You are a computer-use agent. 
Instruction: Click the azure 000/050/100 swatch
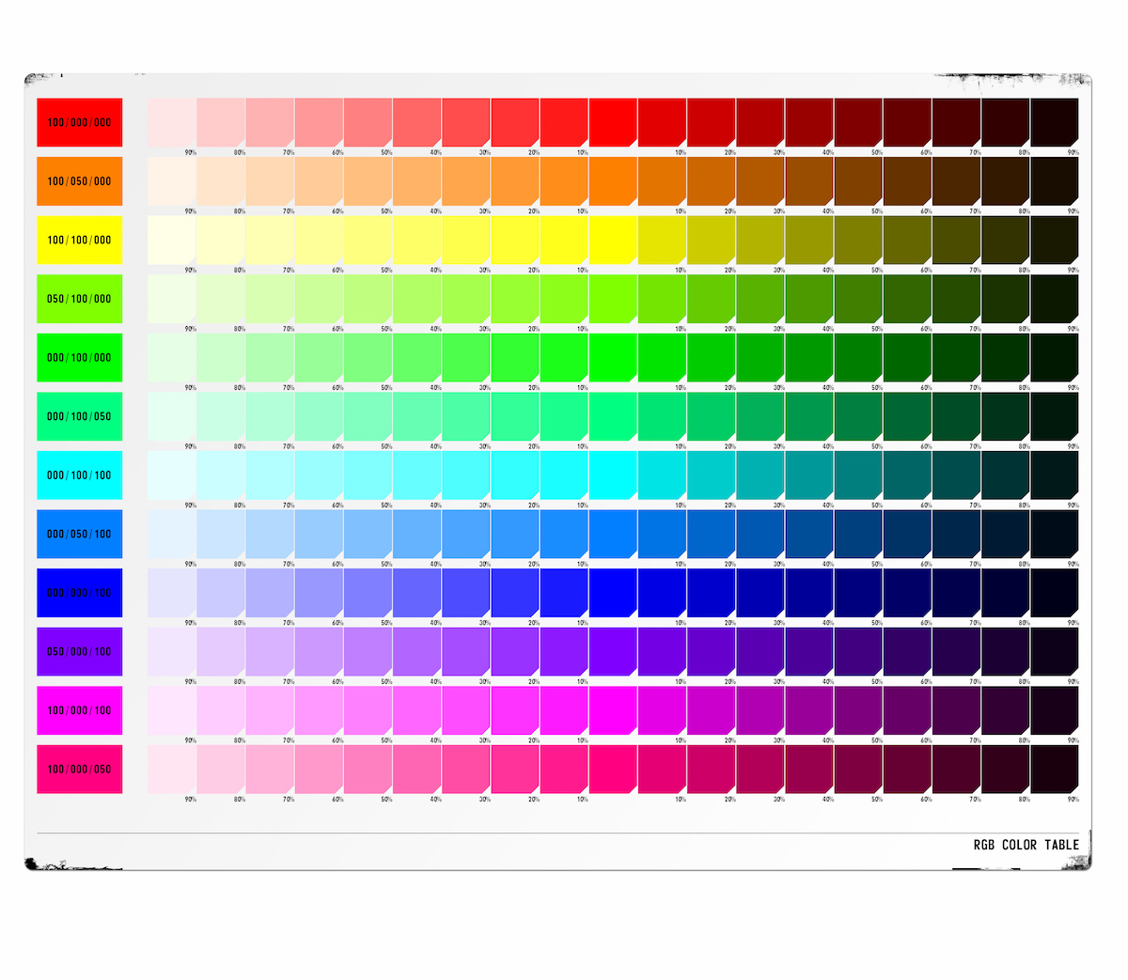click(79, 534)
